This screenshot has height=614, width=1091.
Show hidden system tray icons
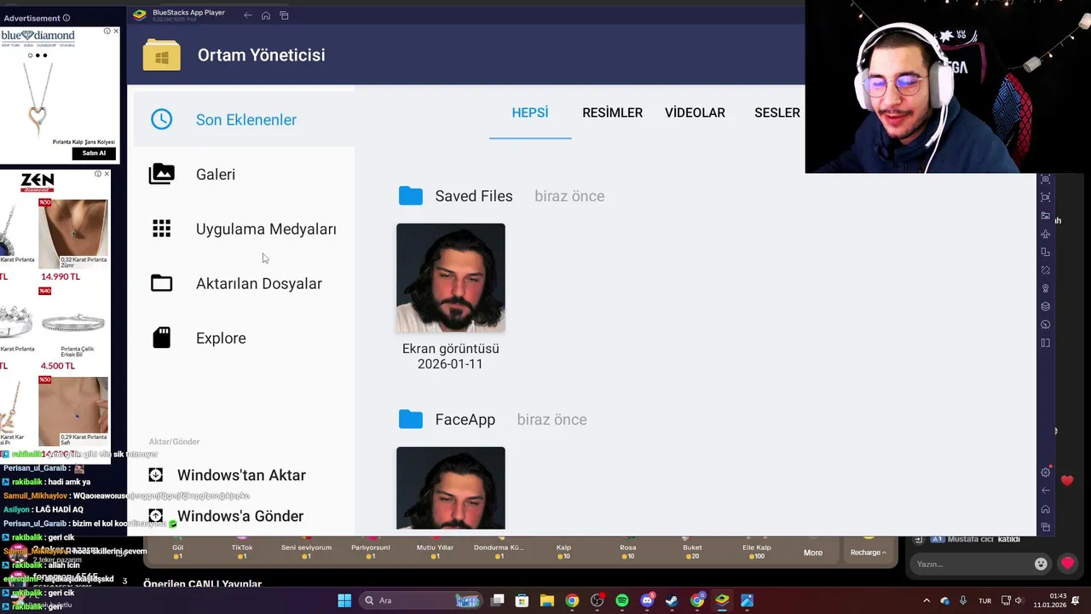[926, 600]
